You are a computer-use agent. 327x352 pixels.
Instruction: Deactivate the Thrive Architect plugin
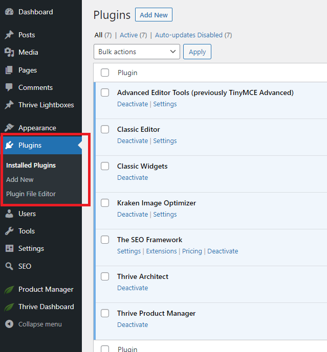(133, 288)
